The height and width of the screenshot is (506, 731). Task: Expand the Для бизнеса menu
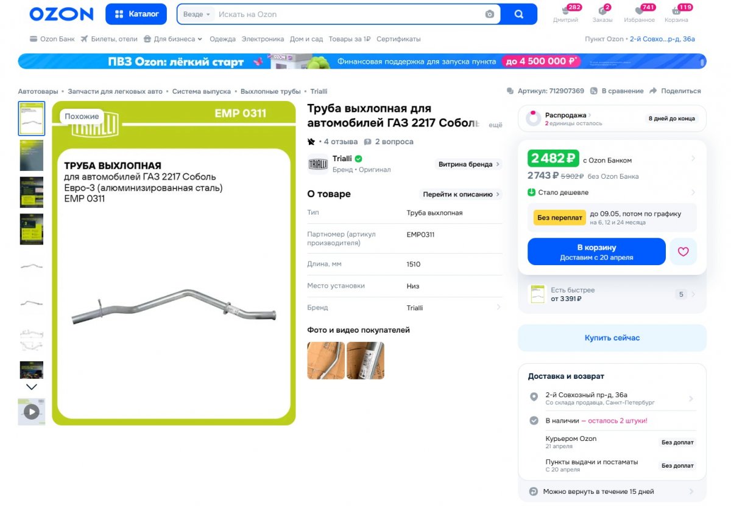[x=173, y=39]
